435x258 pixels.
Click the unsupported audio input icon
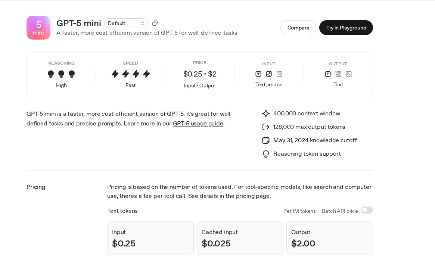pos(279,74)
